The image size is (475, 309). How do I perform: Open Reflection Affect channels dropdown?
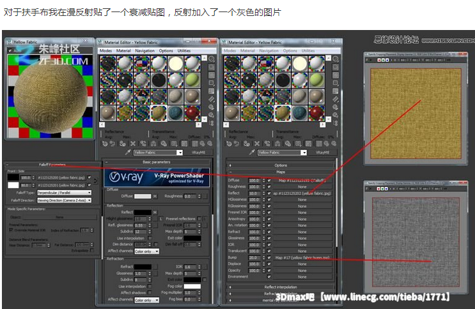pyautogui.click(x=146, y=251)
